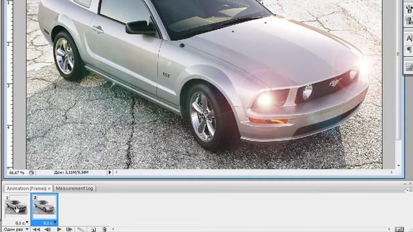413x232 pixels.
Task: Open the looping options dropdown 'Один раз'
Action: (x=15, y=229)
